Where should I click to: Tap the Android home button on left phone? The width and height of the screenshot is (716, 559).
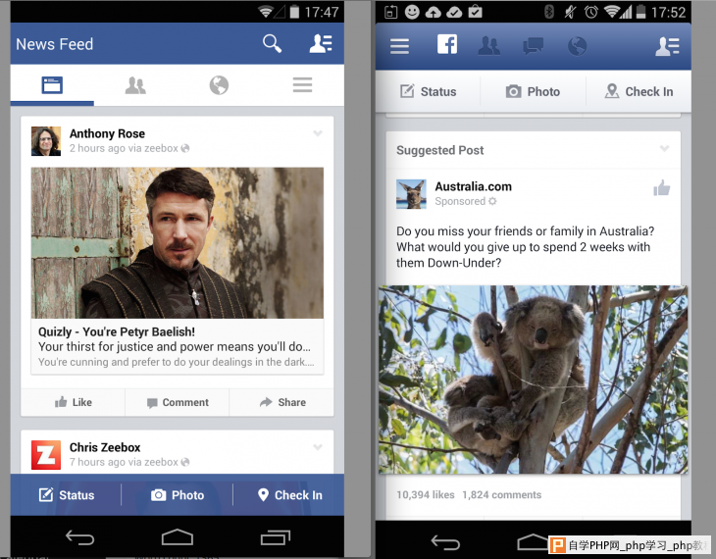178,537
